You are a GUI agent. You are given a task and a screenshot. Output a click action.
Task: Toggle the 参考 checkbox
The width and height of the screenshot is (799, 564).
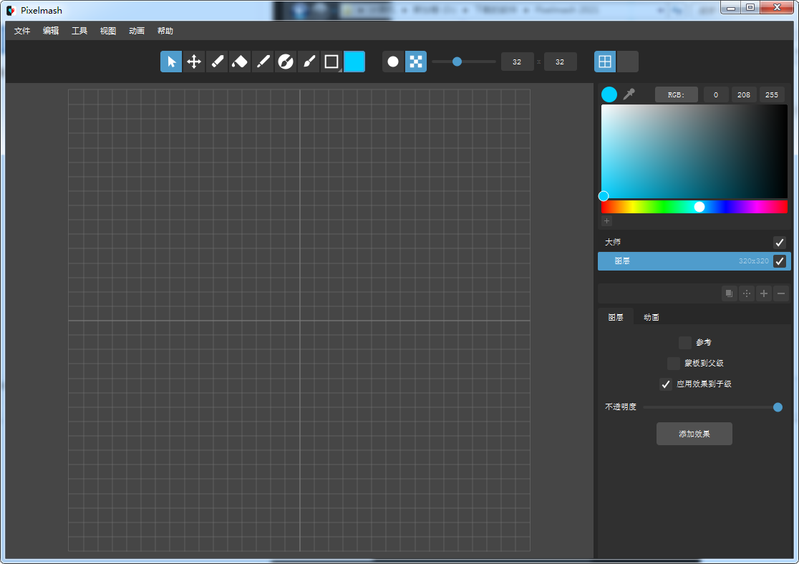(685, 343)
